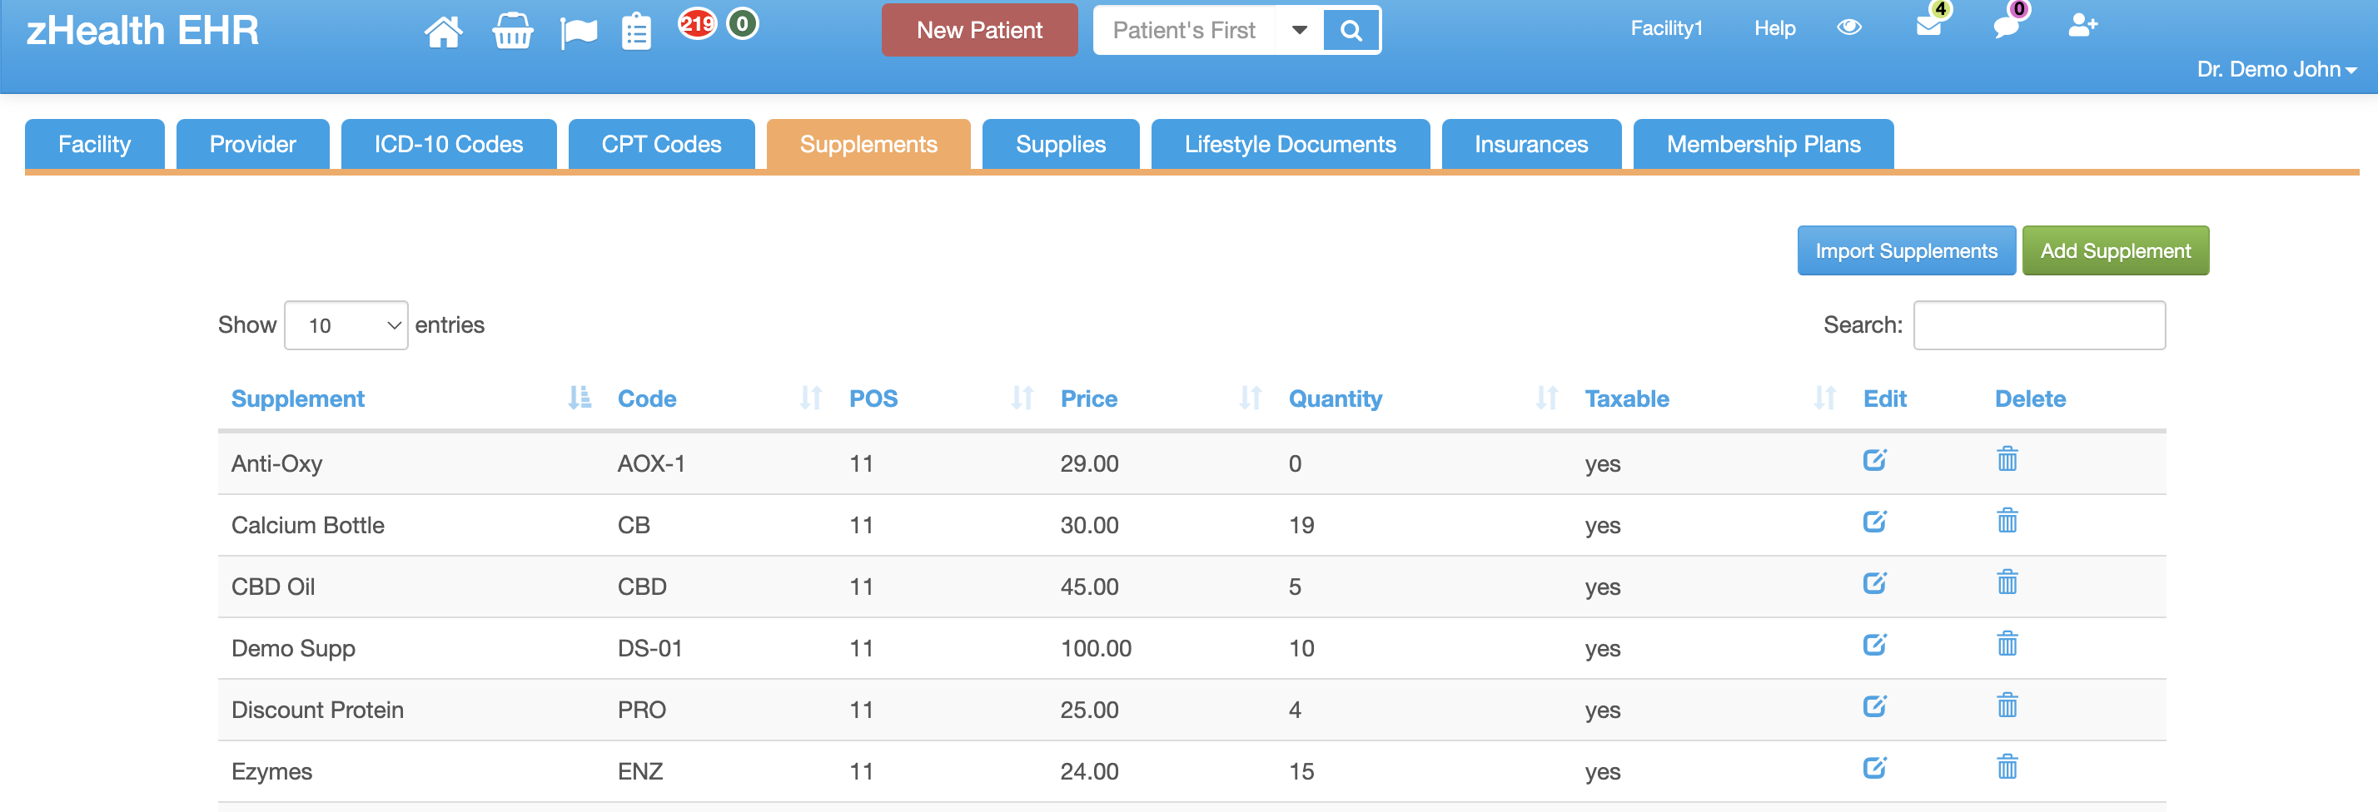
Task: Delete the Calcium Bottle supplement
Action: click(x=2007, y=521)
